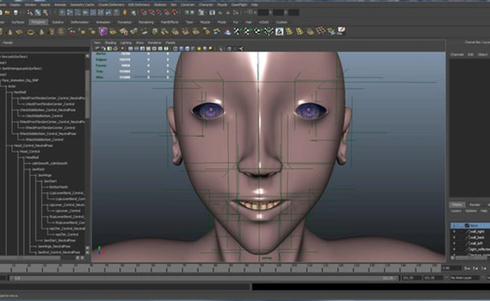Viewport: 490px width, 301px height.
Task: Open the Skeleton menu
Action: [160, 5]
